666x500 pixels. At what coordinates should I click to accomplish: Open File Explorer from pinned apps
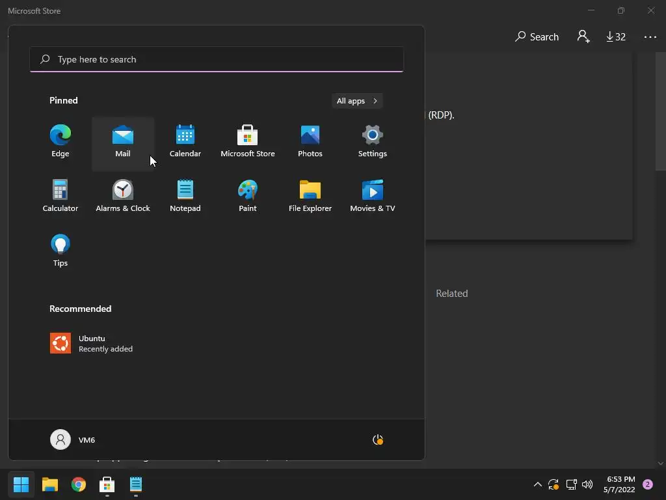[x=310, y=197]
